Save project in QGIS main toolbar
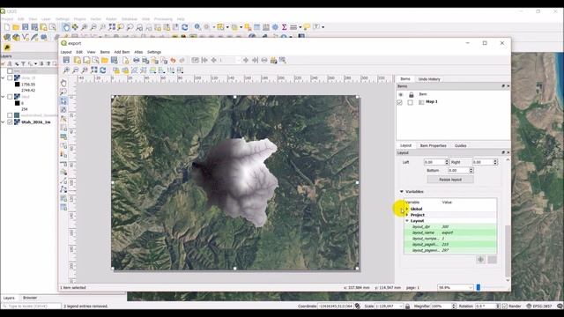564x317 pixels. (x=26, y=27)
